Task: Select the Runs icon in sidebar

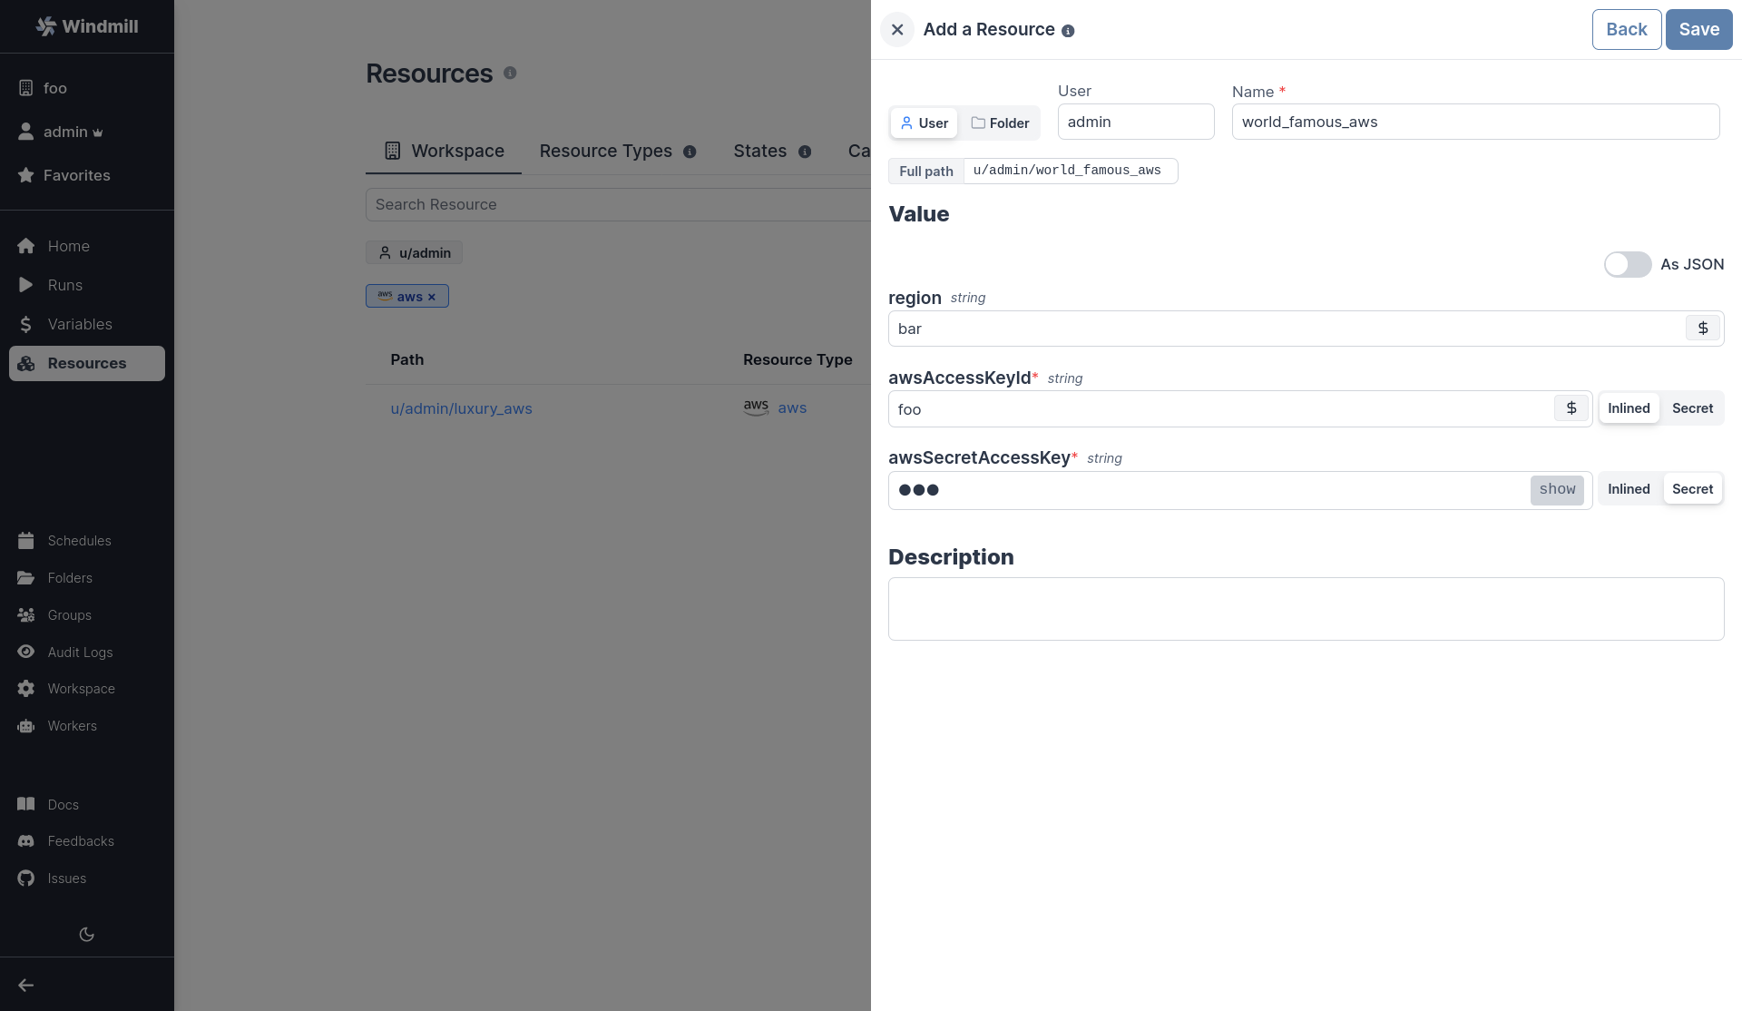Action: [27, 284]
